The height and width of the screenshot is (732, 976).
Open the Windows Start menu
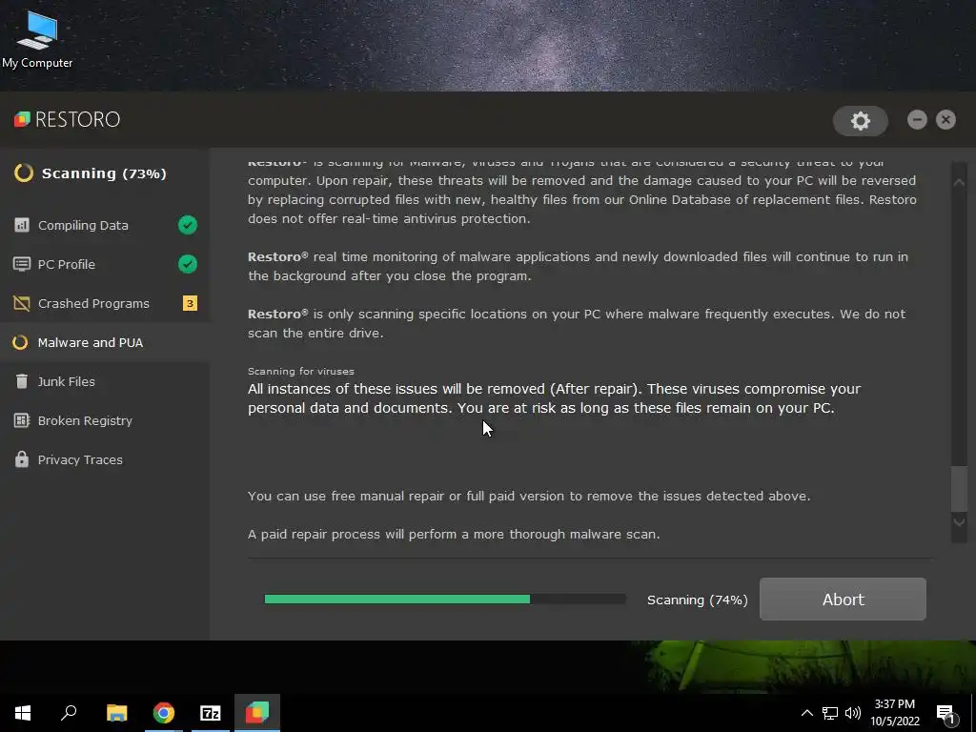point(23,713)
